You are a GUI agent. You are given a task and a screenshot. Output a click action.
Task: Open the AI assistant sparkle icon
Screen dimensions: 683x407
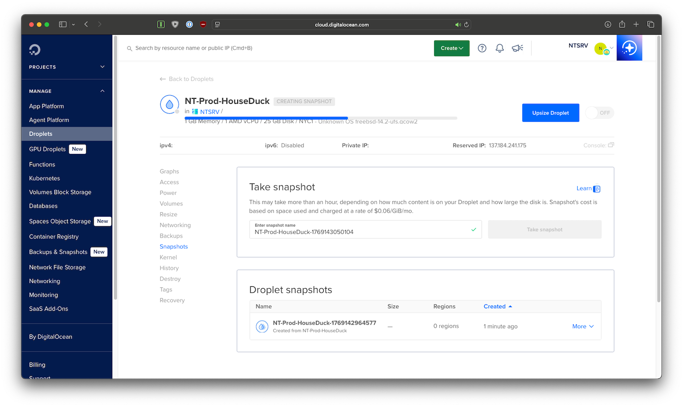coord(629,48)
